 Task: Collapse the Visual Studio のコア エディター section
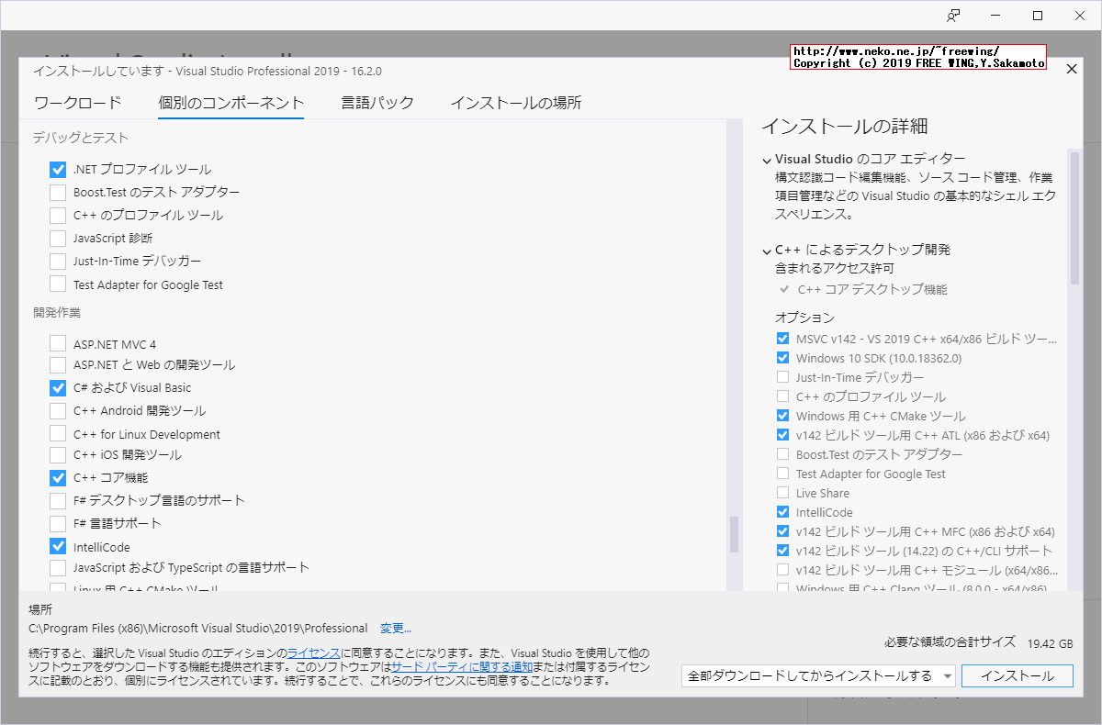[766, 158]
